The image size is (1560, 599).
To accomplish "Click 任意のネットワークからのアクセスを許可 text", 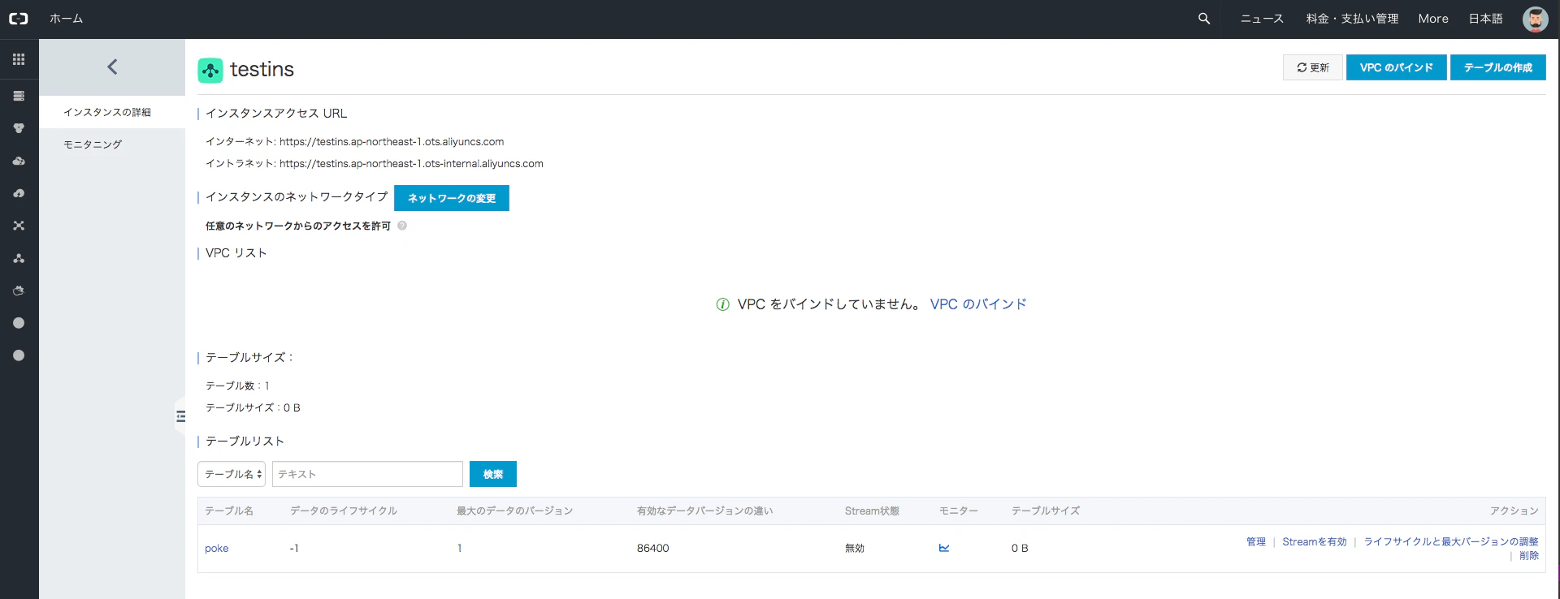I will click(298, 226).
